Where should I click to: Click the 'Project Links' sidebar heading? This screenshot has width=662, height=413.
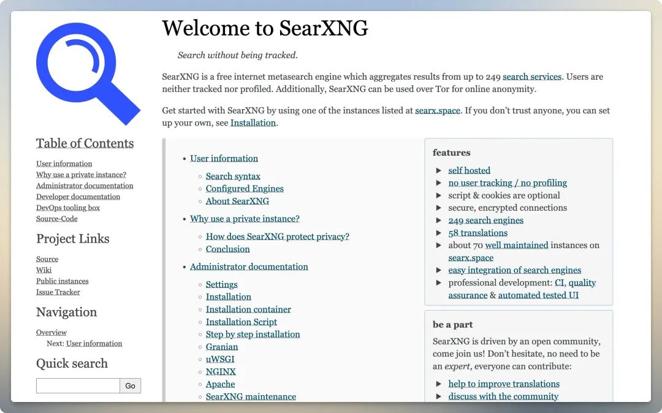click(x=72, y=239)
